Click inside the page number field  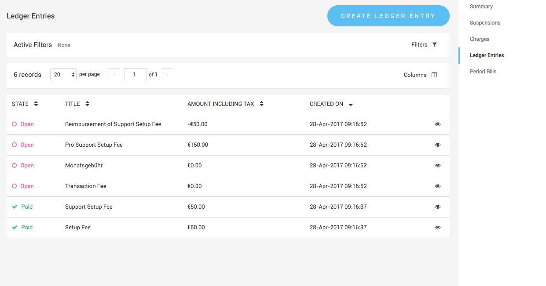point(135,74)
